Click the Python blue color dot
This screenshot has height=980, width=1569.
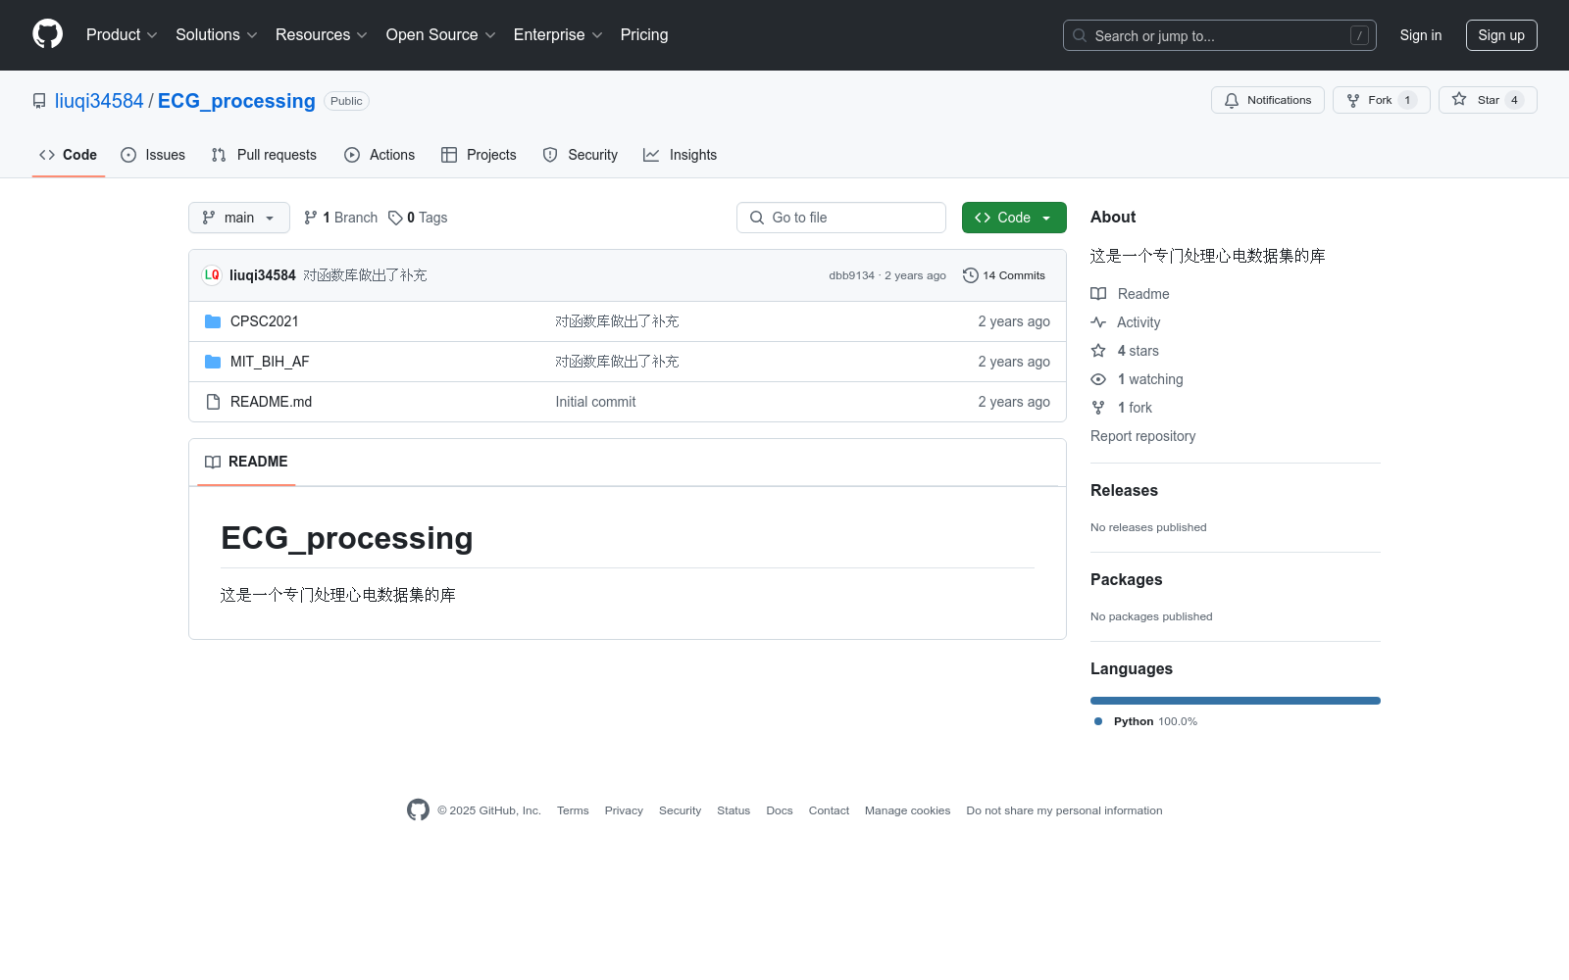[1098, 721]
